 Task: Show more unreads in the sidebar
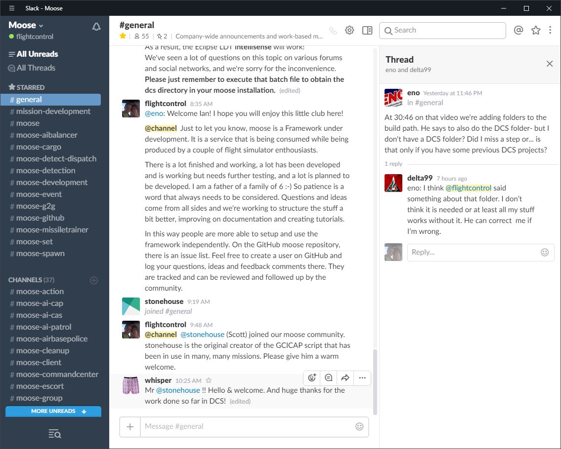(x=53, y=411)
